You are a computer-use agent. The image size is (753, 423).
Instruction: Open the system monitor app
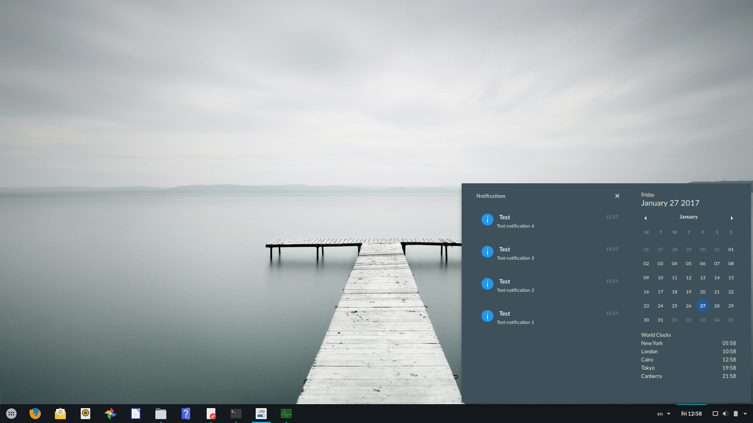[x=287, y=414]
